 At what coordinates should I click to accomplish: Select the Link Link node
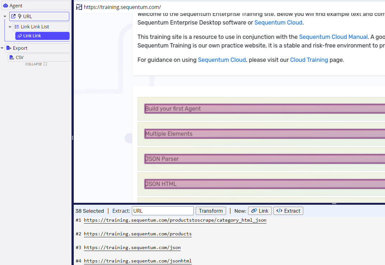(x=42, y=36)
